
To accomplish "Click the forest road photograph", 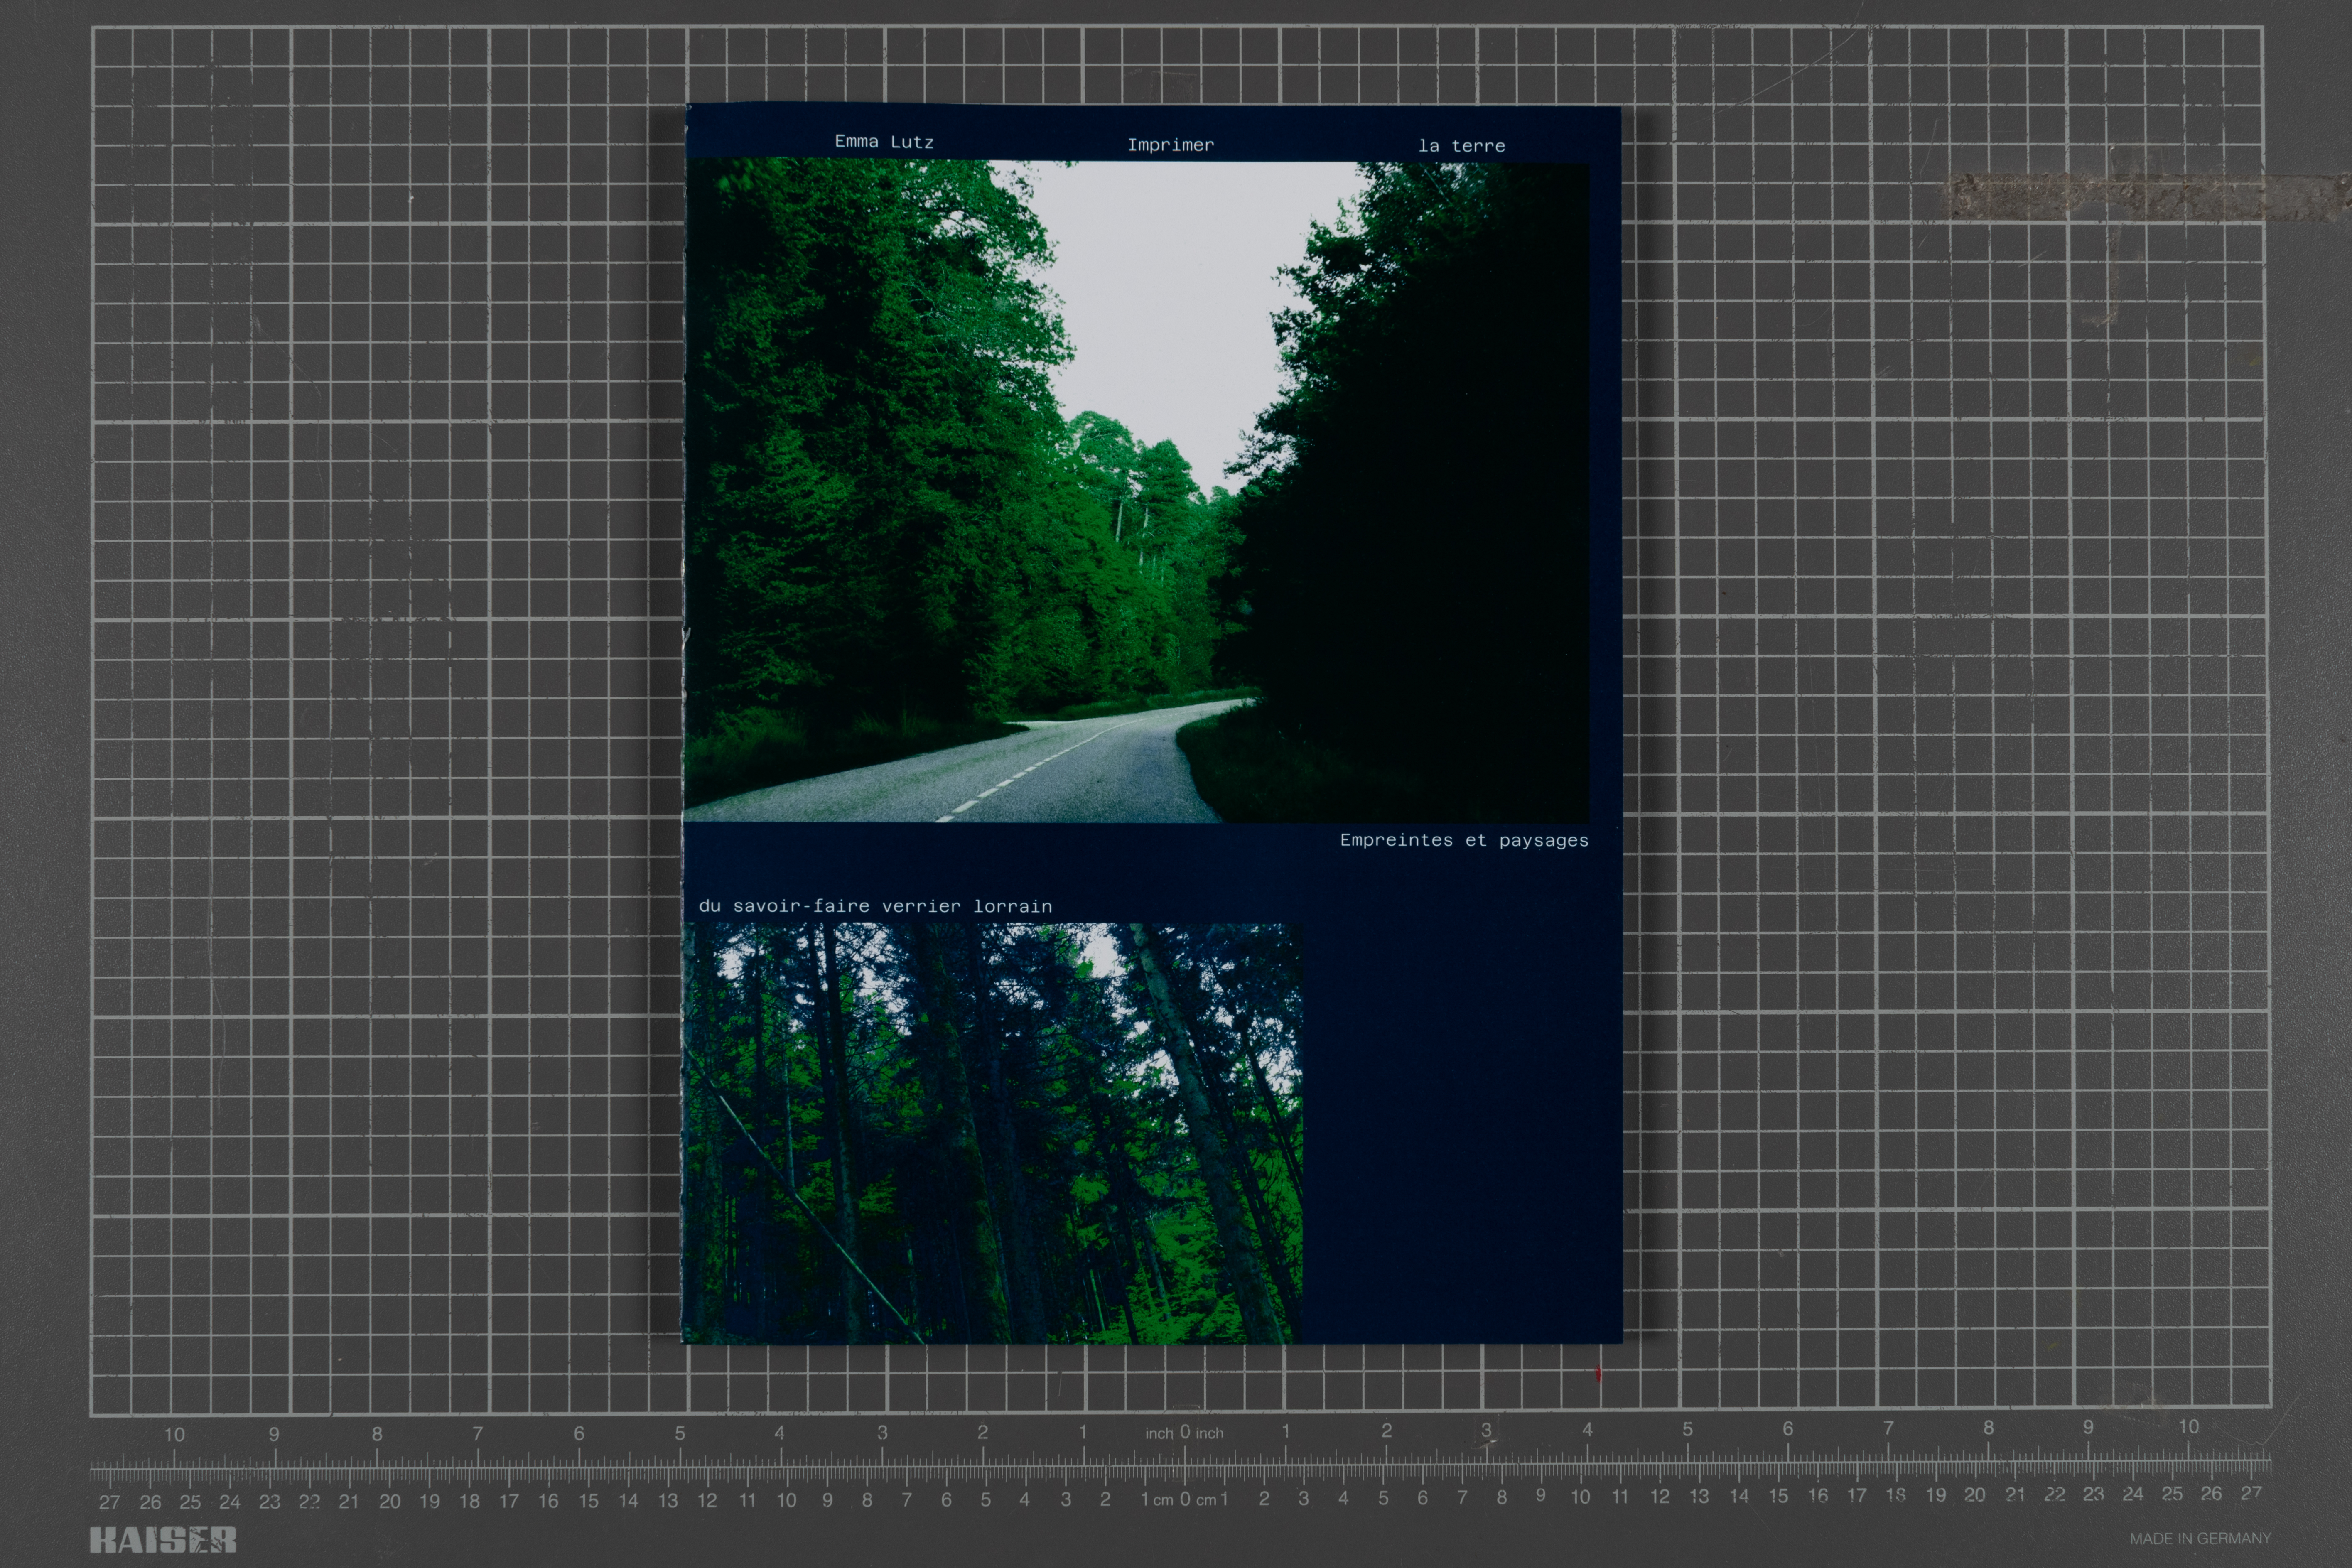I will coord(1135,490).
